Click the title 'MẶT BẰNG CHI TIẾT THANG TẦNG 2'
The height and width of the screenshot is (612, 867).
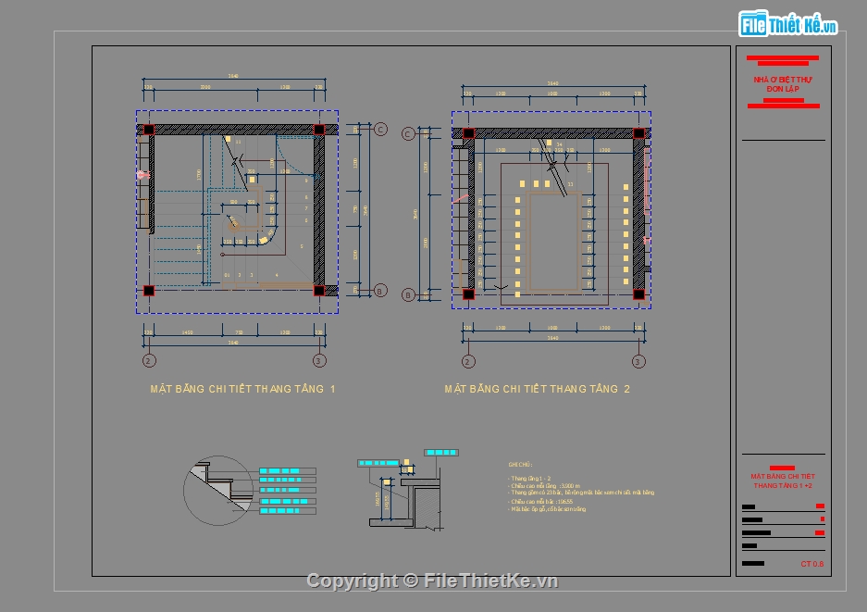click(538, 389)
